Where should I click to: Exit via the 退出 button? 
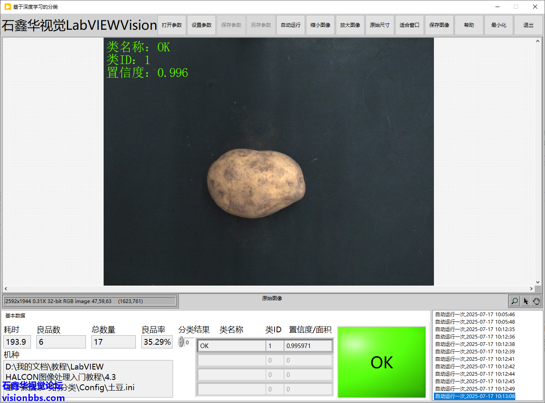tap(528, 25)
